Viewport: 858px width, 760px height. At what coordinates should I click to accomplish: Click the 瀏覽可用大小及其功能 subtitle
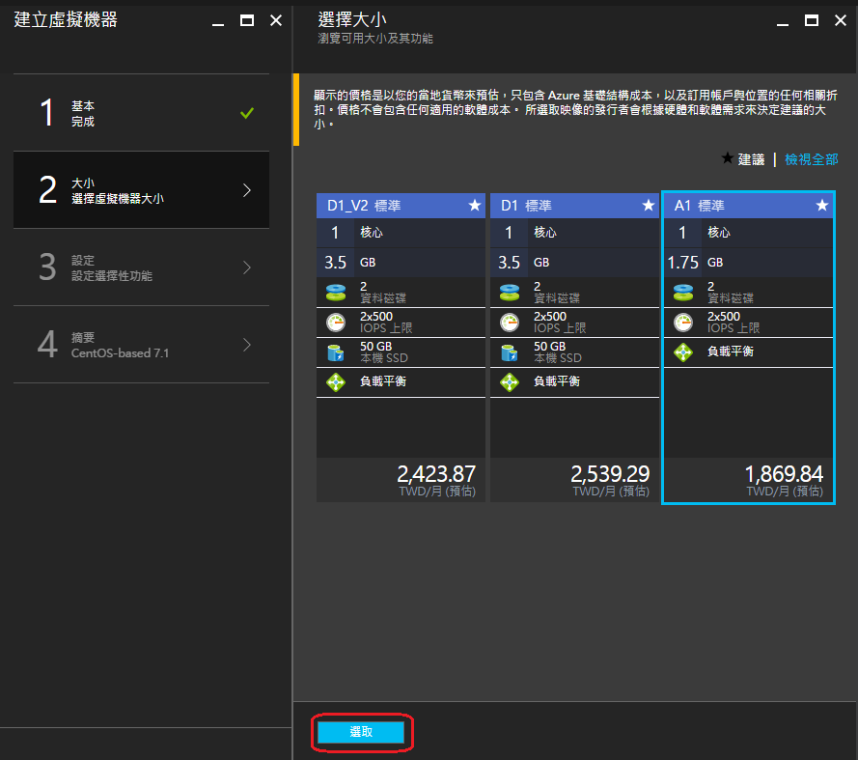375,39
